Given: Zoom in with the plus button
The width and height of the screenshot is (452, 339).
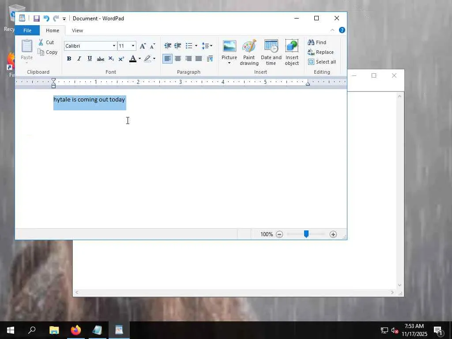Looking at the screenshot, I should pos(333,234).
